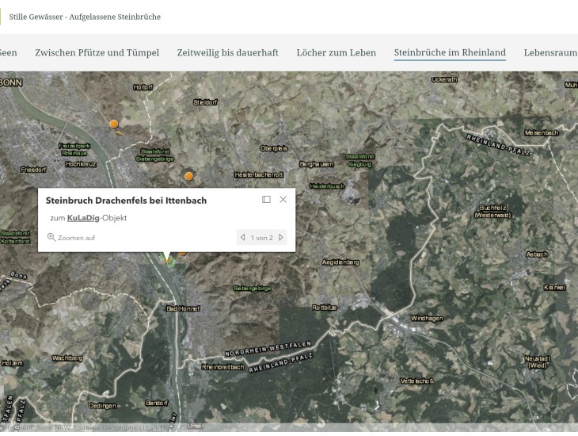This screenshot has height=436, width=578.
Task: Open the partially visible 'Lebensraum' tab
Action: (x=550, y=53)
